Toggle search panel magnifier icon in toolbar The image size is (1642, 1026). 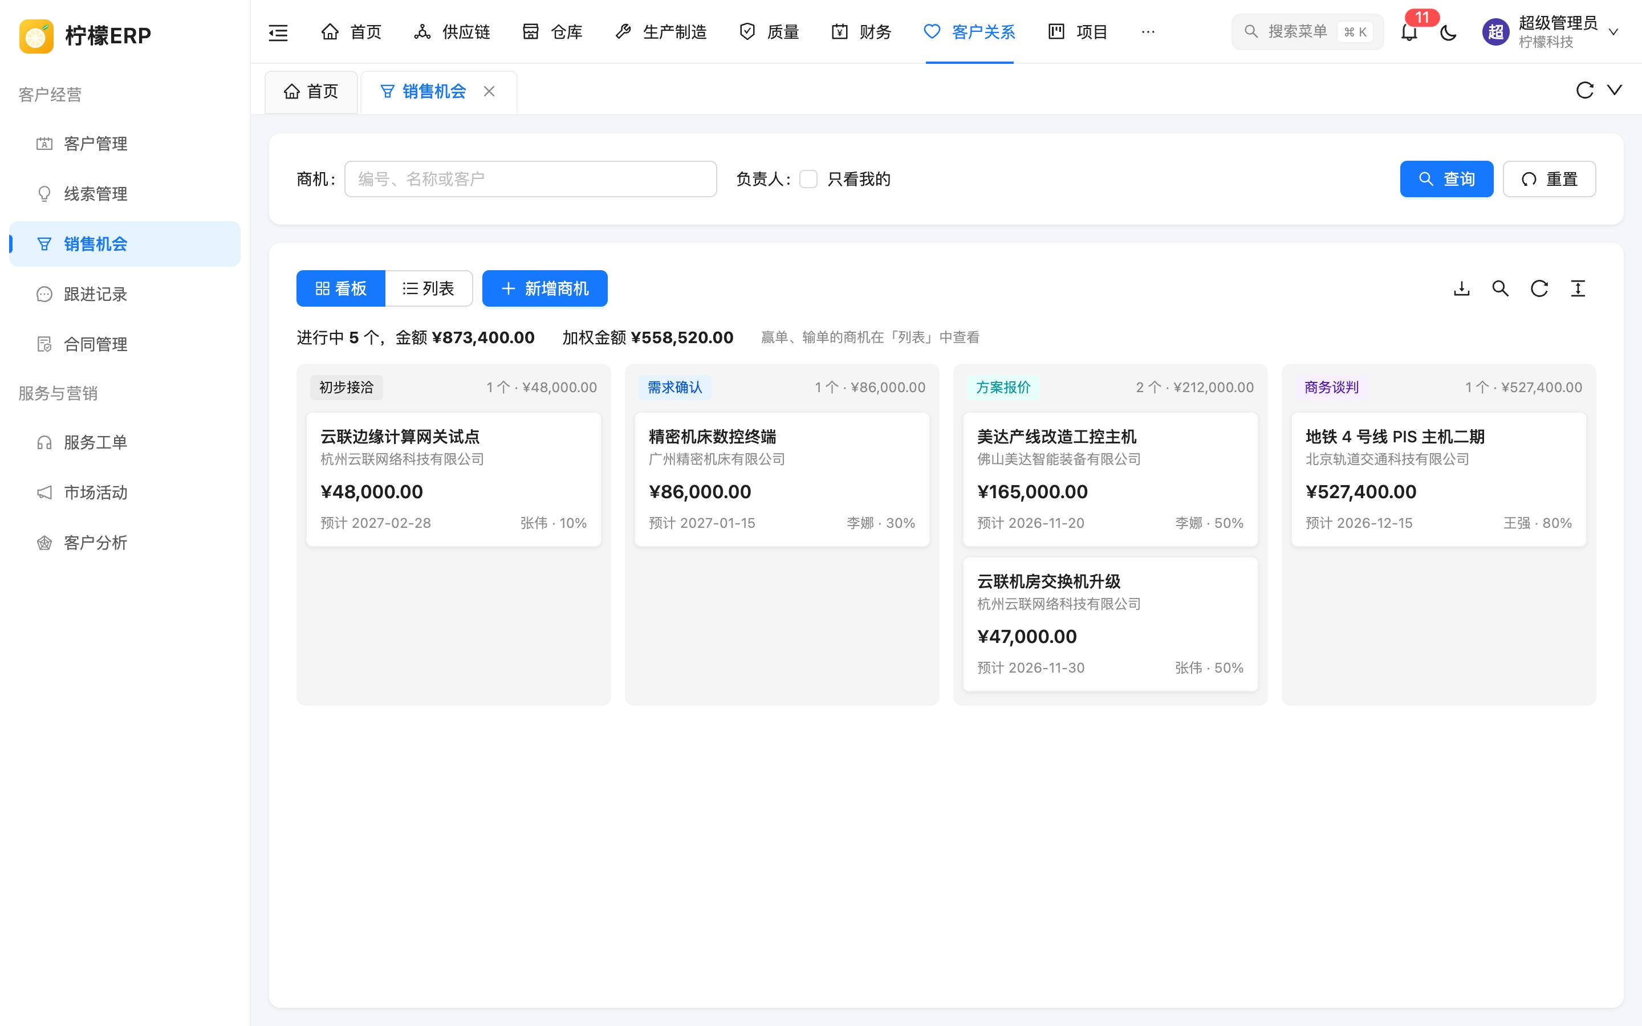[x=1500, y=289]
